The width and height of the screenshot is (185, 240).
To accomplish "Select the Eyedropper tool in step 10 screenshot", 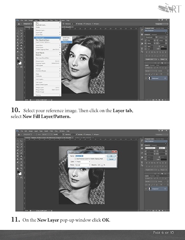I will pyautogui.click(x=22, y=36).
